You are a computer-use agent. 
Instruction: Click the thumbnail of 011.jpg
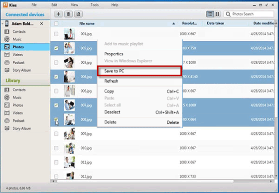(x=69, y=162)
